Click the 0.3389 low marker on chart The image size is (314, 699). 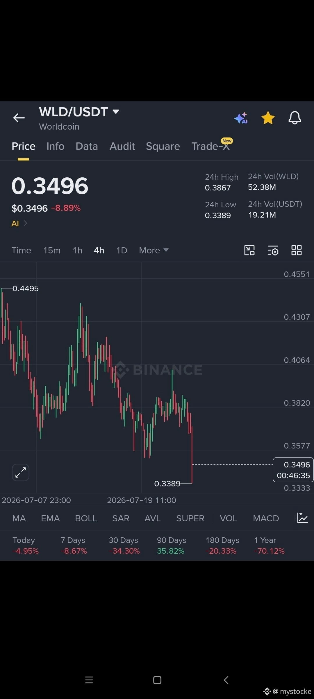[167, 483]
